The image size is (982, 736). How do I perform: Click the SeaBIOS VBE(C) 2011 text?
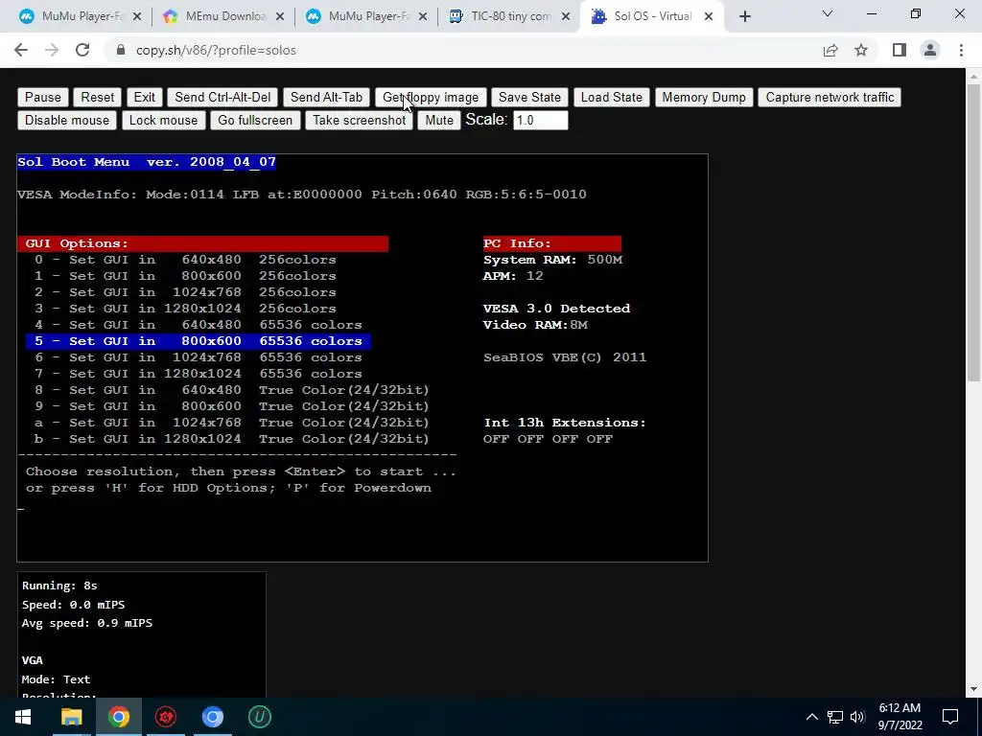click(564, 357)
